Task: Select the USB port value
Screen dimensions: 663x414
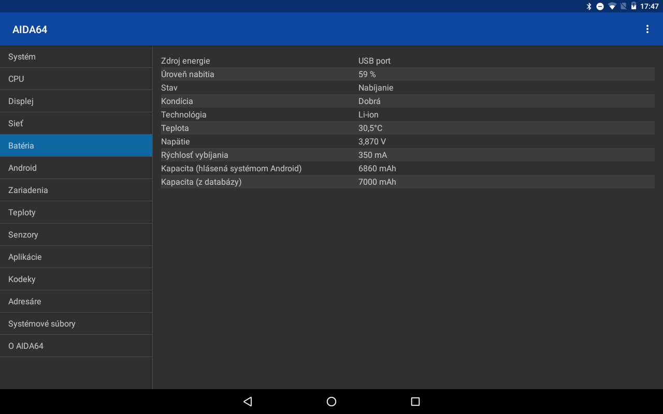Action: 374,61
